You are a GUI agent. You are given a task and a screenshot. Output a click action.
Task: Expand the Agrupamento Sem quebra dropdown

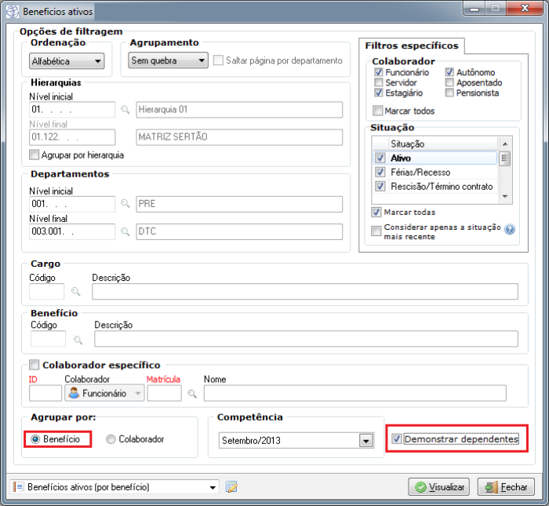167,60
